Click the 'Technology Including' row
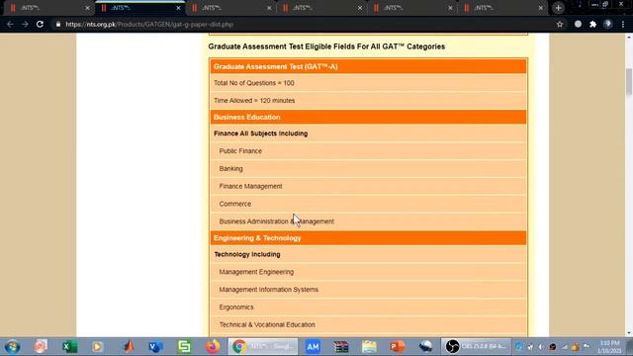The width and height of the screenshot is (633, 356). [368, 255]
